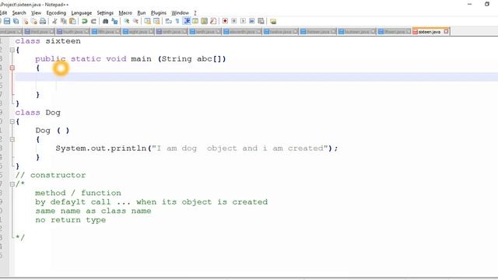Viewport: 498px width, 280px height.
Task: Click the Redo arrow icon
Action: (93, 21)
